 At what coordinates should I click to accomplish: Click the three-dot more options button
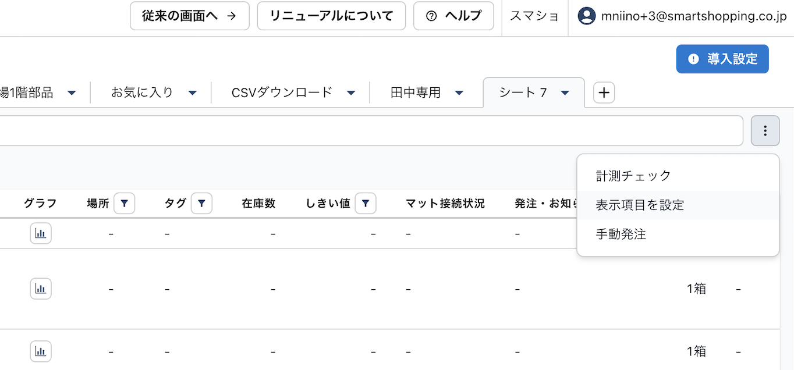(765, 131)
